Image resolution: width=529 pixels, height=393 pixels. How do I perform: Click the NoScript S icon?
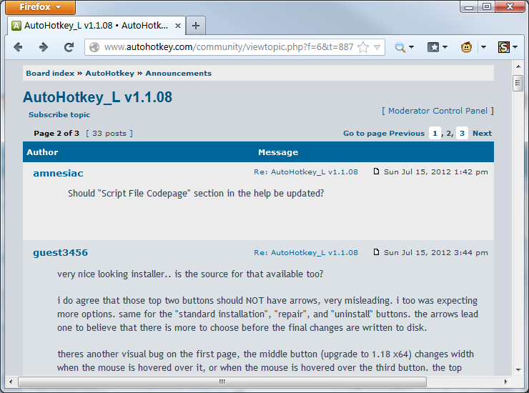504,47
